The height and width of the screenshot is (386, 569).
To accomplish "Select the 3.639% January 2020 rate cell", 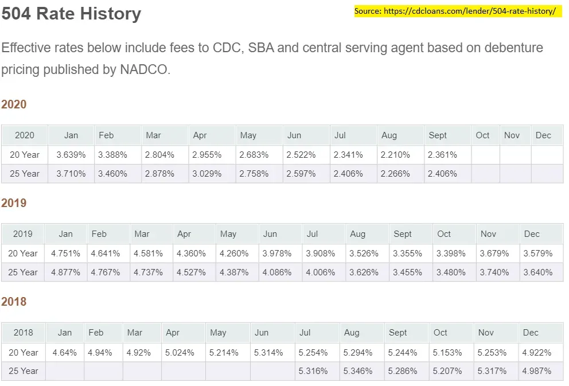I will click(71, 155).
